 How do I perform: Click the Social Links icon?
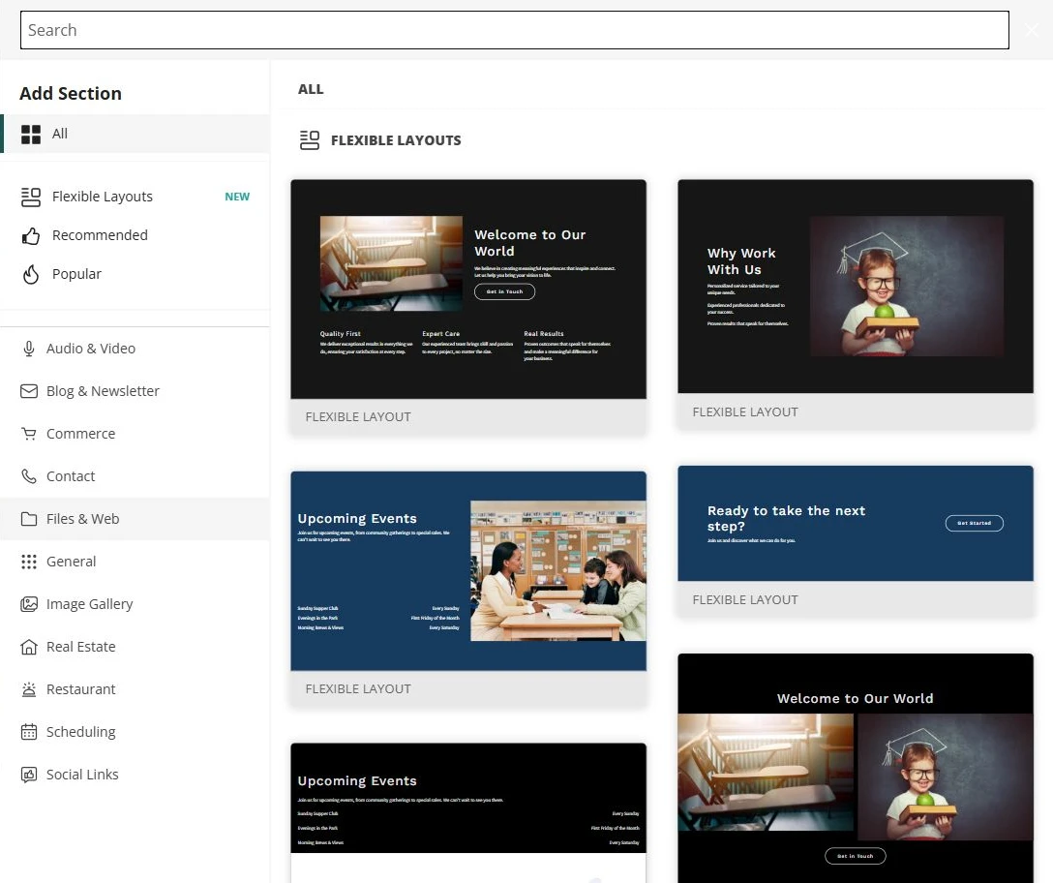(29, 775)
